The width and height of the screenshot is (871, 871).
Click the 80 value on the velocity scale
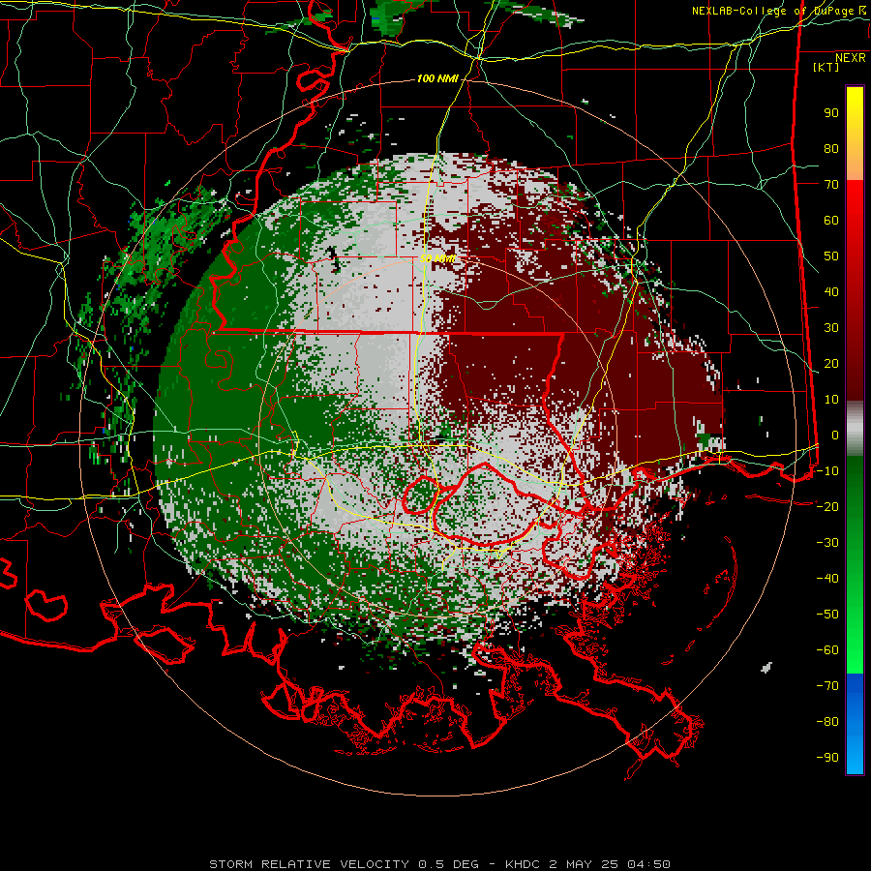pyautogui.click(x=831, y=149)
